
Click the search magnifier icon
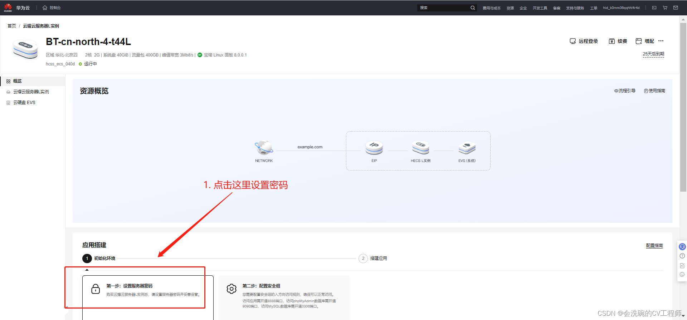point(473,8)
